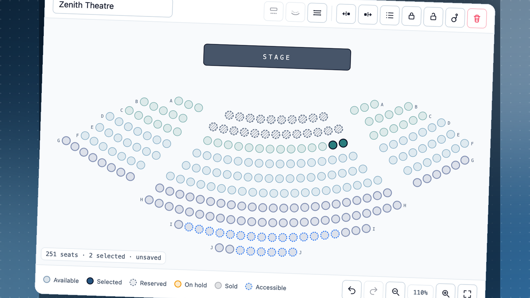Image resolution: width=530 pixels, height=298 pixels.
Task: Click the Sold legend entry
Action: 226,286
